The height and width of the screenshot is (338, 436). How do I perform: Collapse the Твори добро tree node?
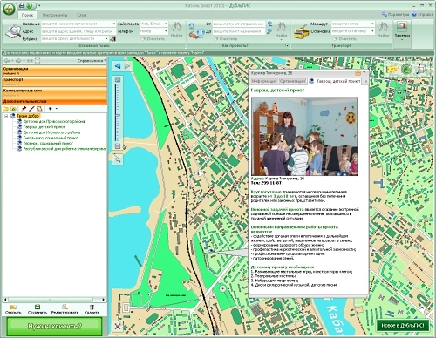point(5,116)
